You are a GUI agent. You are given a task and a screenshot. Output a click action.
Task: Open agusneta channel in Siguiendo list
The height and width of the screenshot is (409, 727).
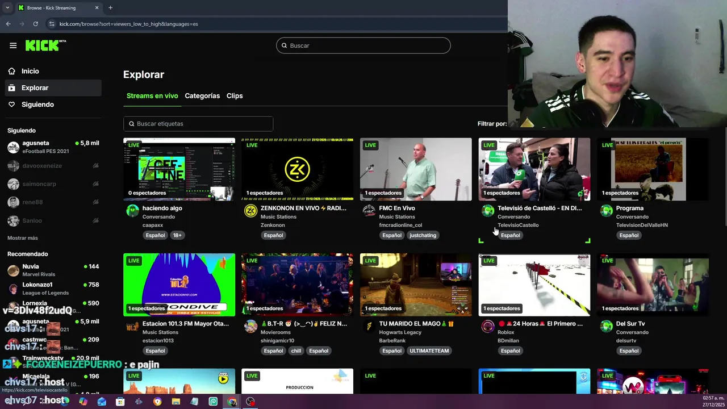53,147
